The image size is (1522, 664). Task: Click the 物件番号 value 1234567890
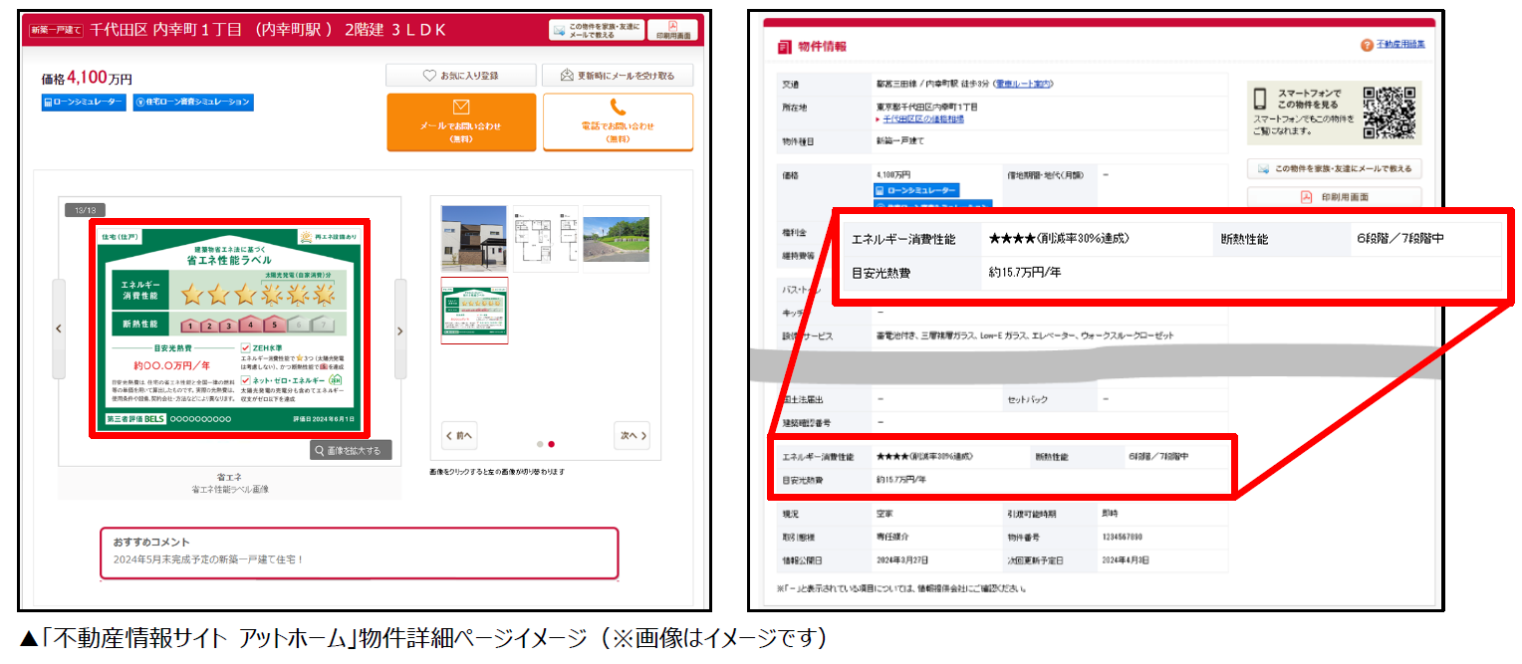[1122, 538]
